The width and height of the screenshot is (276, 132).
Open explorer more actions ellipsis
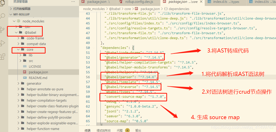73,2
